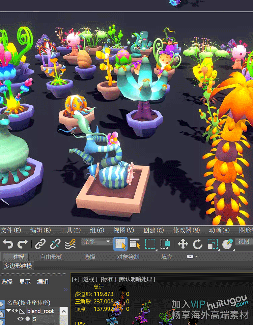The width and height of the screenshot is (253, 325).
Task: Toggle the Window/Crossing selection icon
Action: [x=165, y=244]
